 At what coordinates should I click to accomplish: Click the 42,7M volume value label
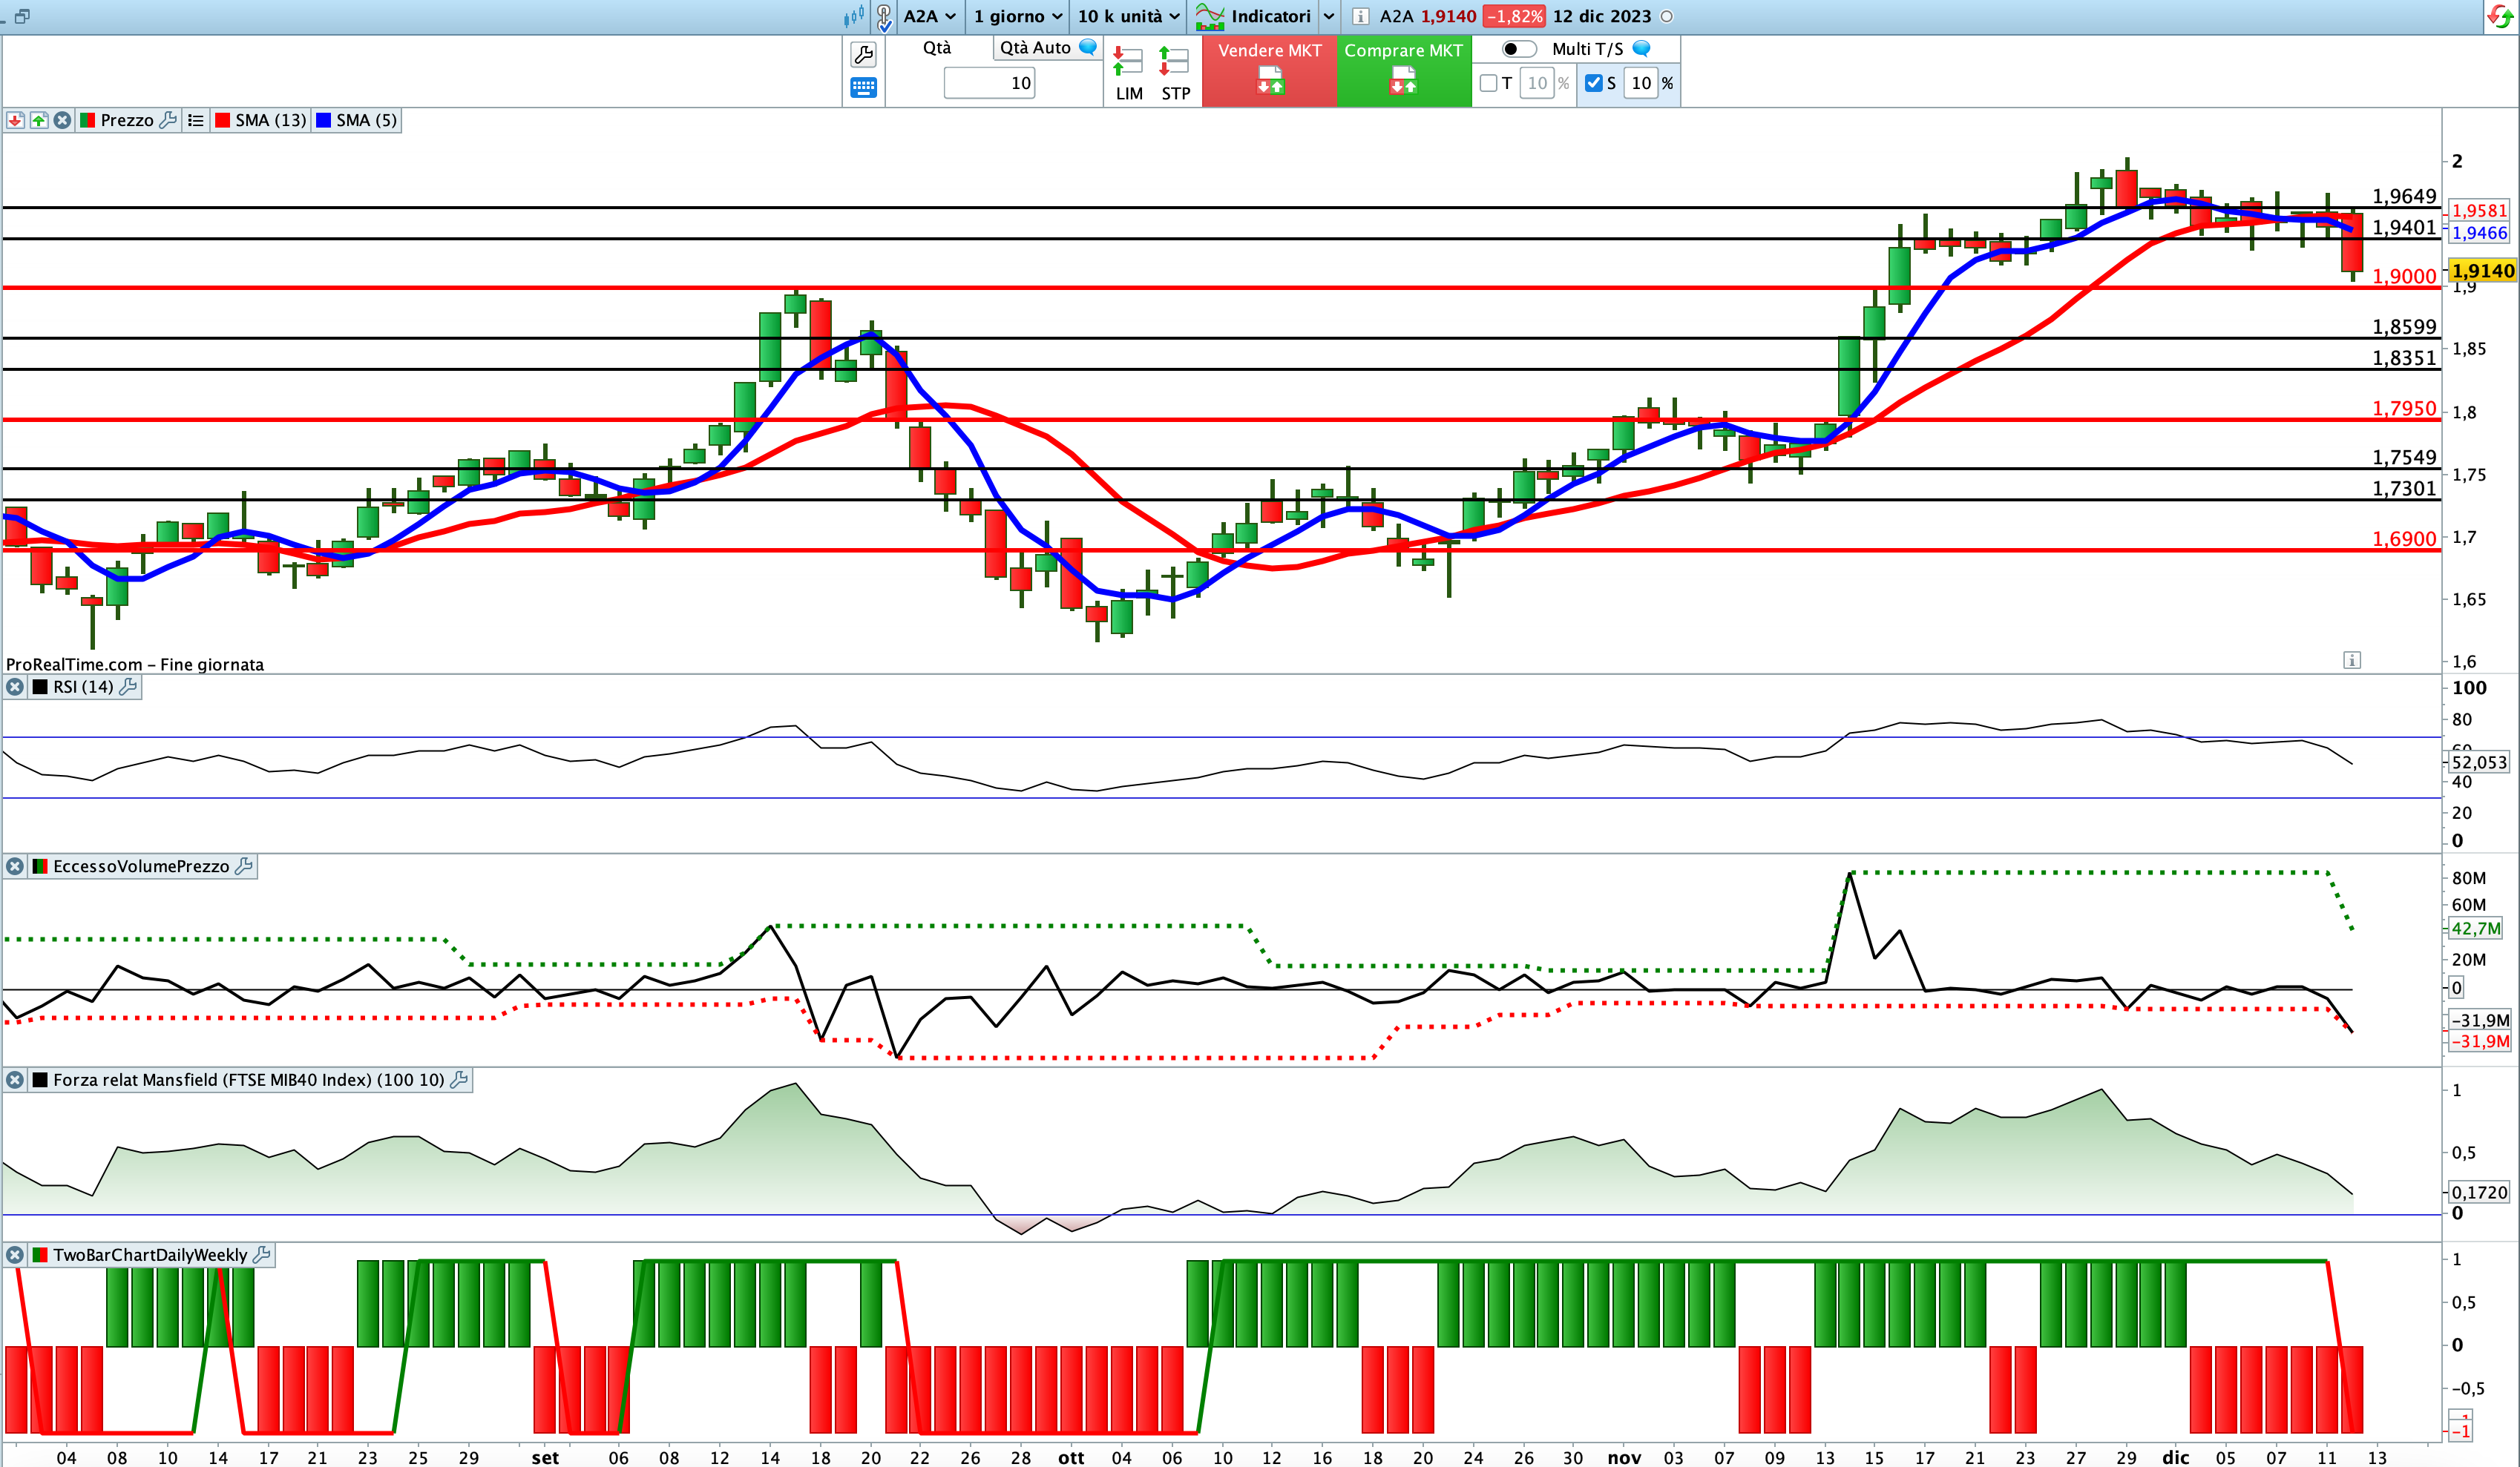click(x=2476, y=929)
